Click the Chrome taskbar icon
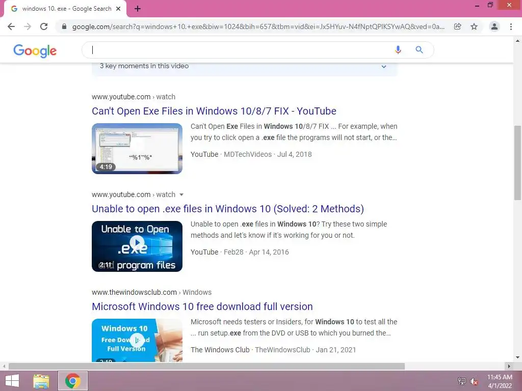The height and width of the screenshot is (391, 522). click(x=73, y=381)
